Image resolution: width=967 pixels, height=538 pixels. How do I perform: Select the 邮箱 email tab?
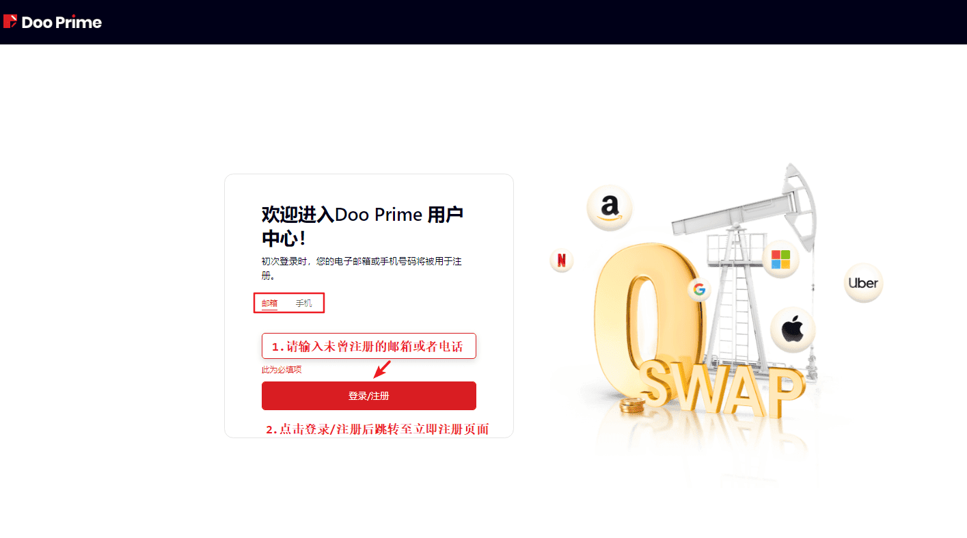click(x=269, y=303)
